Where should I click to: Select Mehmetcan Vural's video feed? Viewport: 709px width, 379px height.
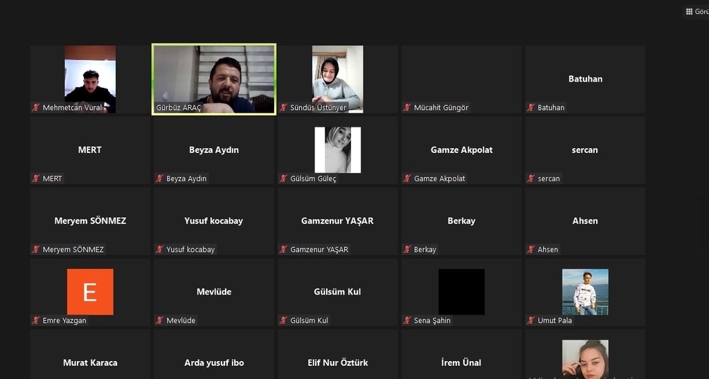pos(90,77)
